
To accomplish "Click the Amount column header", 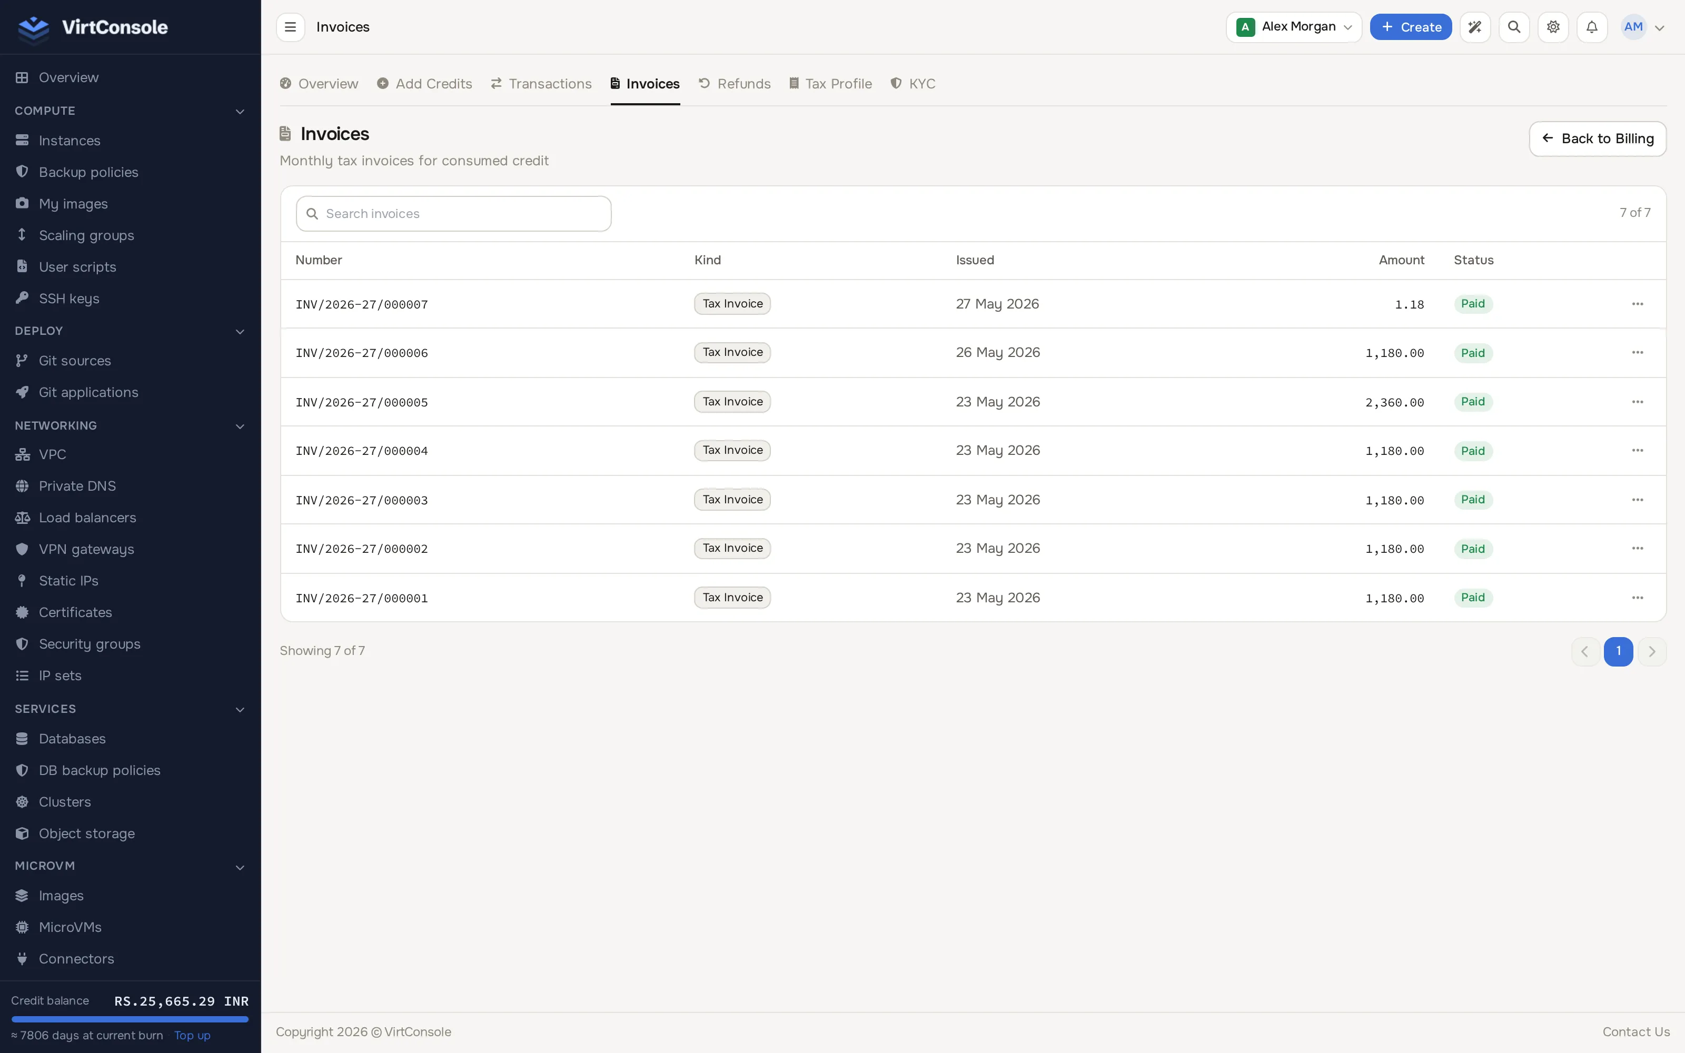I will pyautogui.click(x=1401, y=261).
